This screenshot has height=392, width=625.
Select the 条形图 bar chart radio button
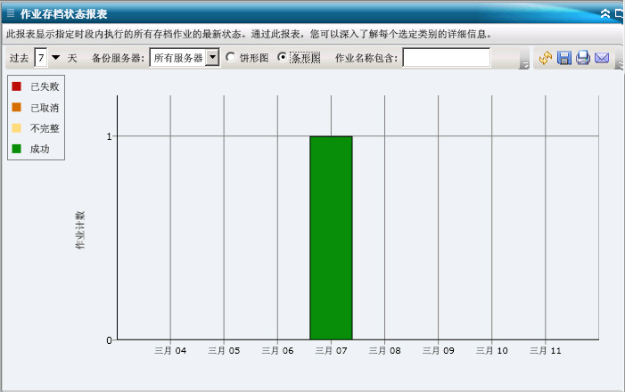coord(283,57)
